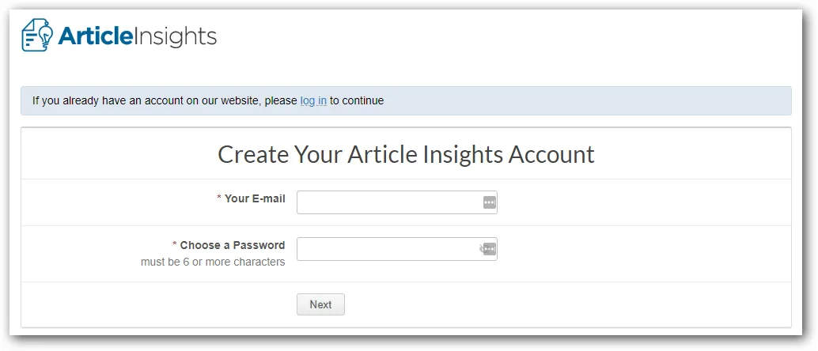Click the thin "Insights" word in logo

coord(174,36)
